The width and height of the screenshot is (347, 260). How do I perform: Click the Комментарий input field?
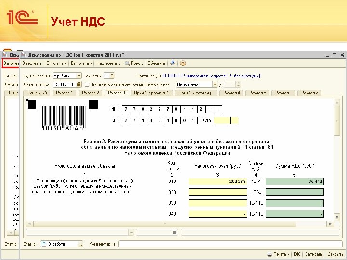(230, 244)
